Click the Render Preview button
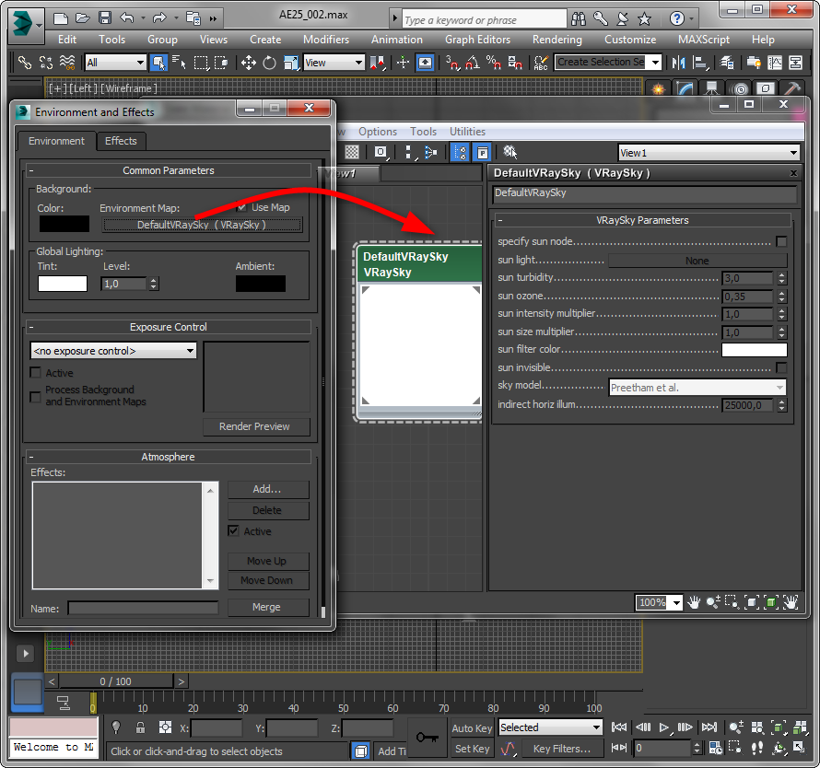The height and width of the screenshot is (768, 820). [254, 426]
